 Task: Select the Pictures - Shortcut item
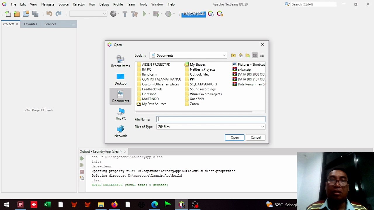click(249, 64)
